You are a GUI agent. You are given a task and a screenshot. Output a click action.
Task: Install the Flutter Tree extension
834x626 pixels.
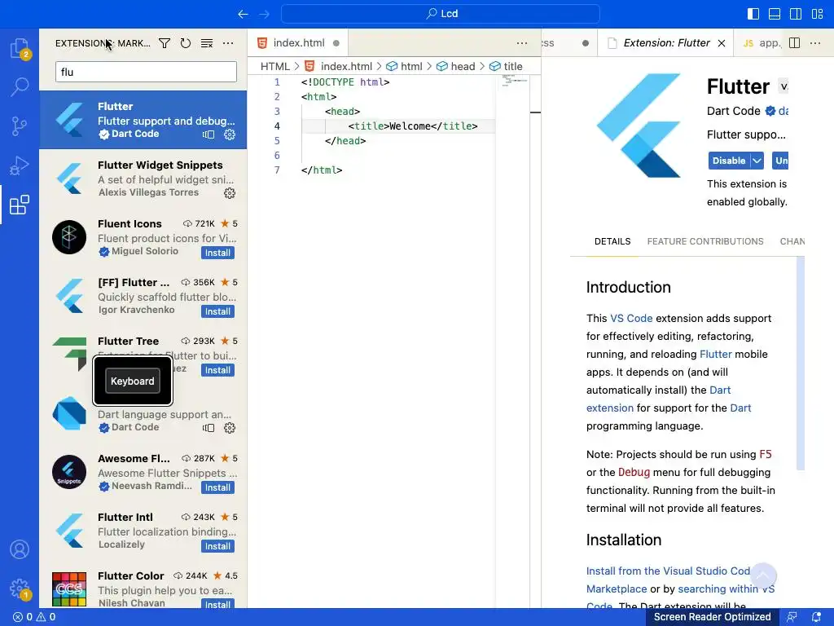pyautogui.click(x=217, y=370)
